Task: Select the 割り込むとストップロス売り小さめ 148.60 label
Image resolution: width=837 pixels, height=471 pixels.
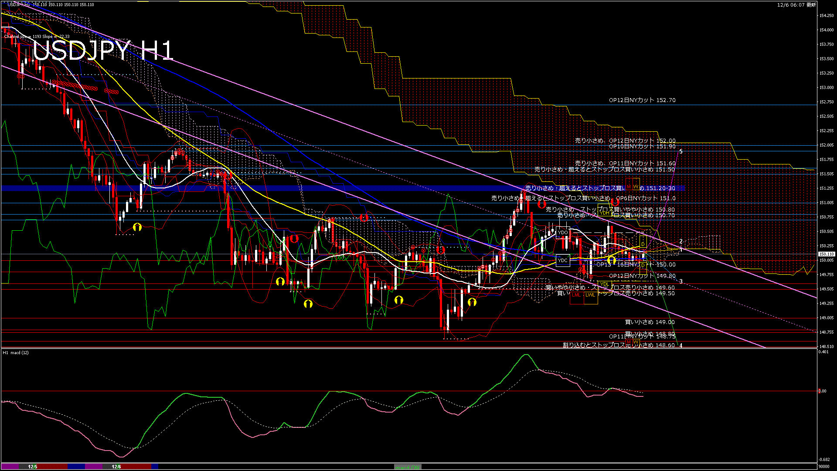Action: tap(619, 345)
